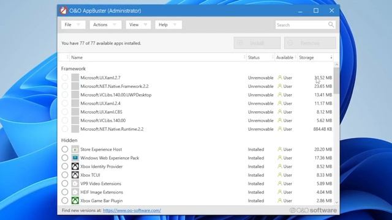Click the search magnifier icon

(331, 24)
